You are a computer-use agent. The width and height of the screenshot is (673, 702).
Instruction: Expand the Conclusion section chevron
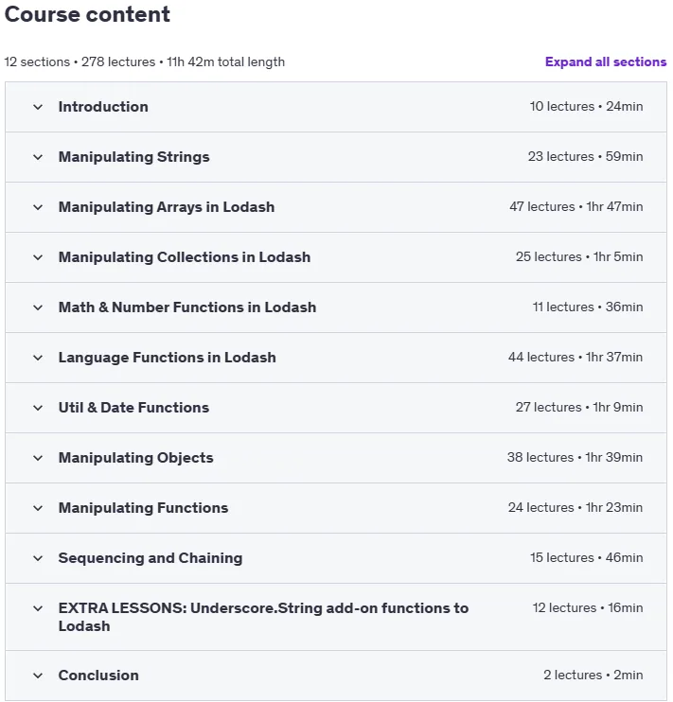coord(38,676)
